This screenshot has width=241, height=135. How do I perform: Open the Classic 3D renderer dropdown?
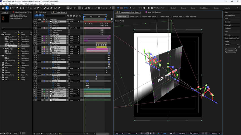(x=215, y=134)
